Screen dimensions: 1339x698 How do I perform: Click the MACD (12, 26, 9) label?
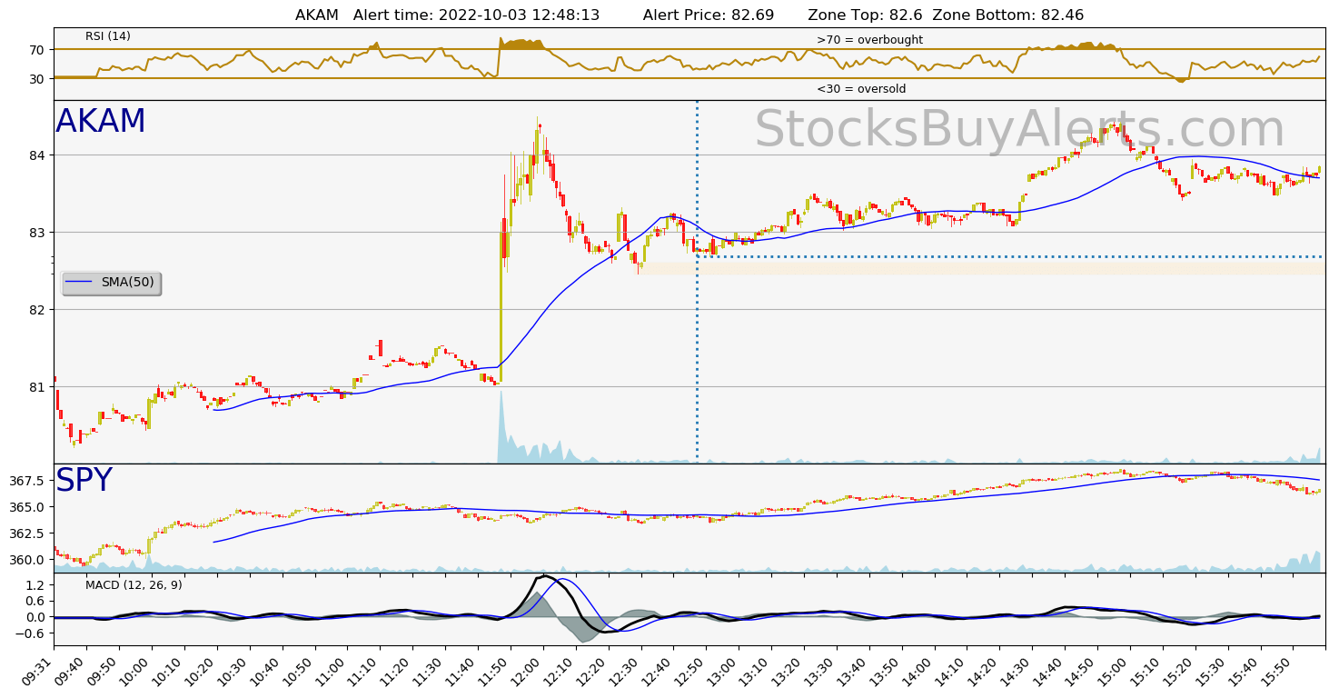[x=134, y=585]
